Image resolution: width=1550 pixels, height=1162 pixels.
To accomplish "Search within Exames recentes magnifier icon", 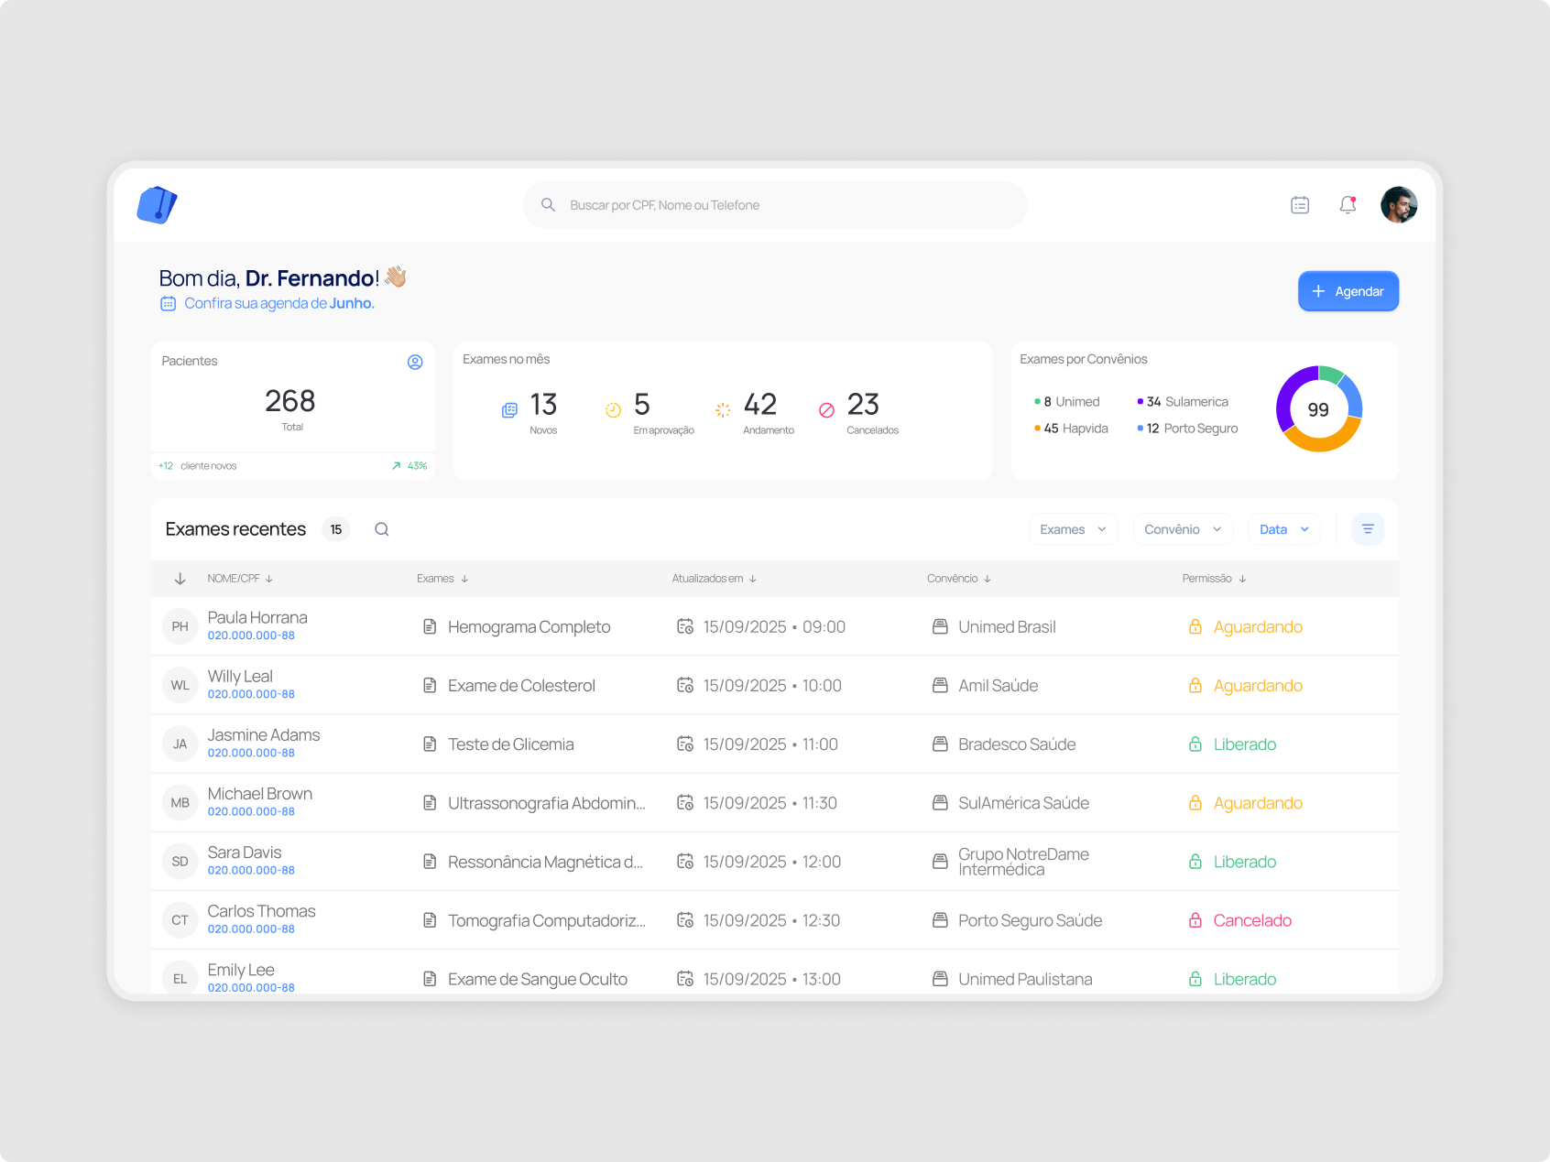I will 382,529.
